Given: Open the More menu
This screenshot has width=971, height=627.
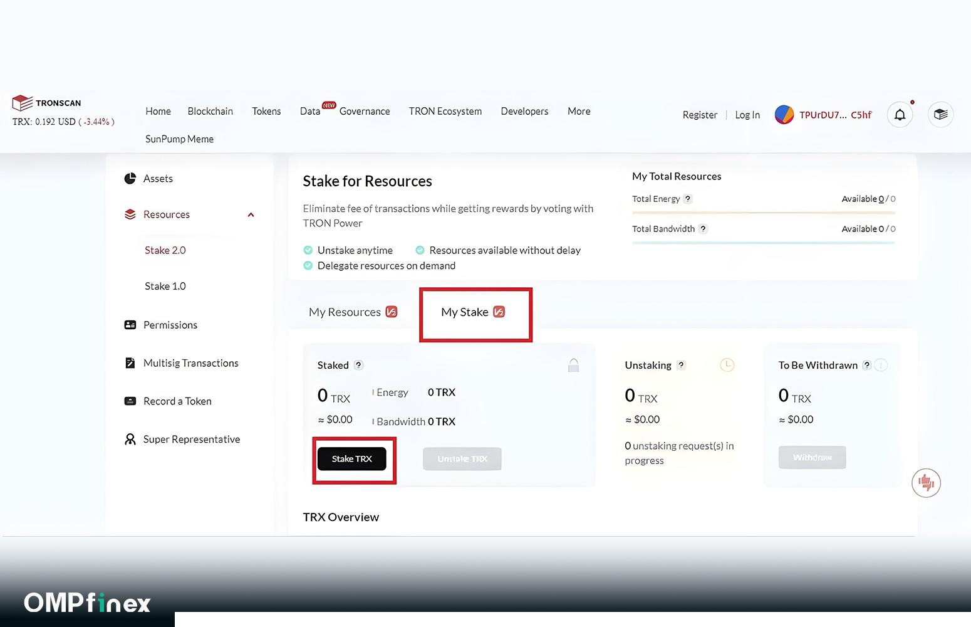Looking at the screenshot, I should pyautogui.click(x=579, y=111).
